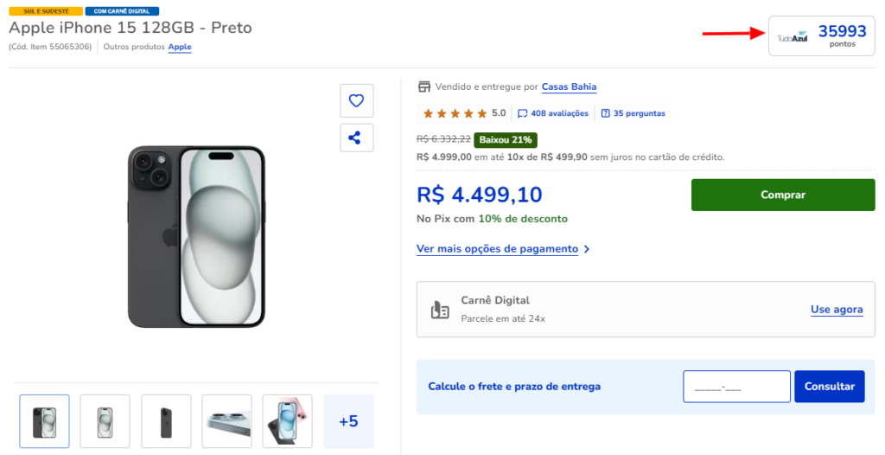This screenshot has height=455, width=885.
Task: Select the pink iPhone in hand thumbnail
Action: 287,421
